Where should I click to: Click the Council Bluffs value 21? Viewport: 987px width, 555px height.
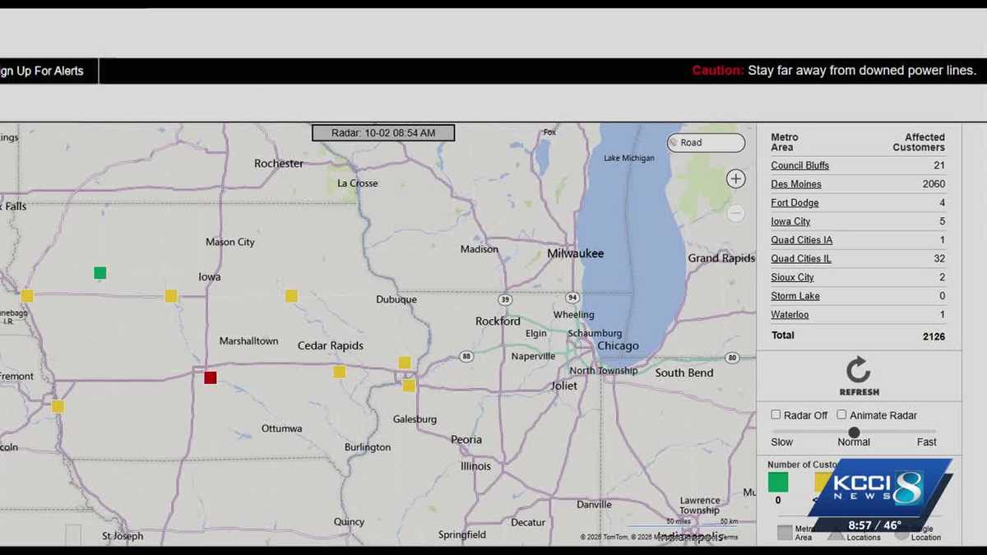(x=939, y=165)
